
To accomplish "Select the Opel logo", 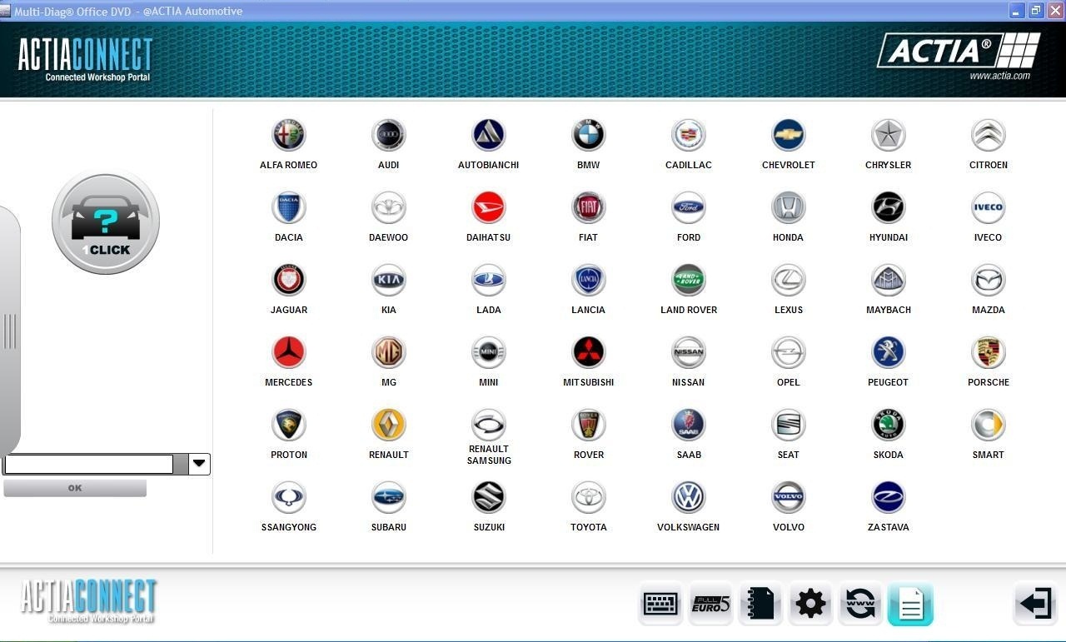I will click(789, 352).
